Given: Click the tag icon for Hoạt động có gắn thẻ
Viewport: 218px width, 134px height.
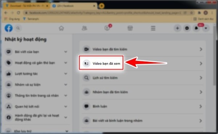Looking at the screenshot, I should click(9, 63).
